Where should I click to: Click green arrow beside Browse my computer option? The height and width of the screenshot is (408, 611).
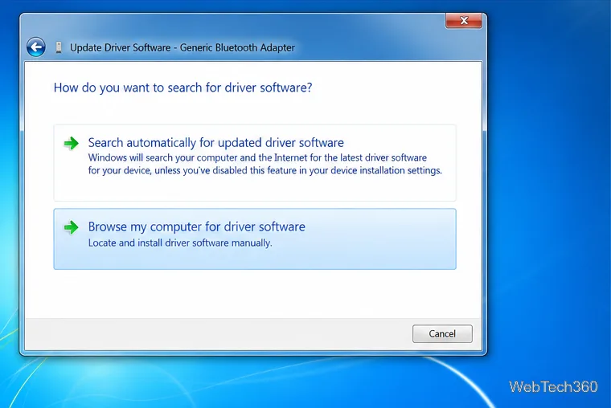tap(72, 227)
